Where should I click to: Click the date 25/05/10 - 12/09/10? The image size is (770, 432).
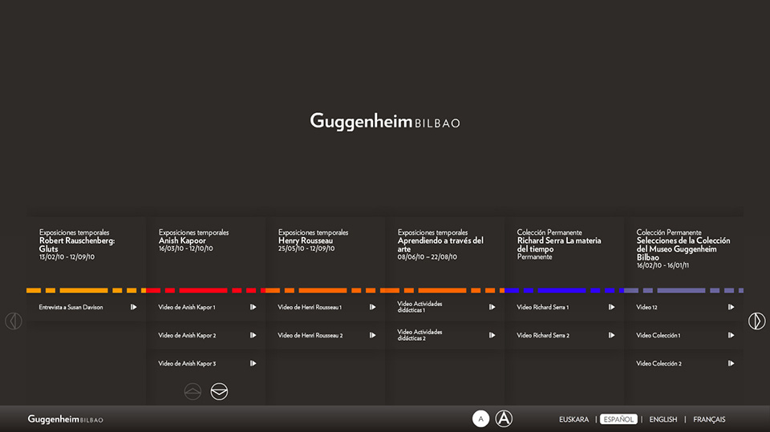[306, 248]
